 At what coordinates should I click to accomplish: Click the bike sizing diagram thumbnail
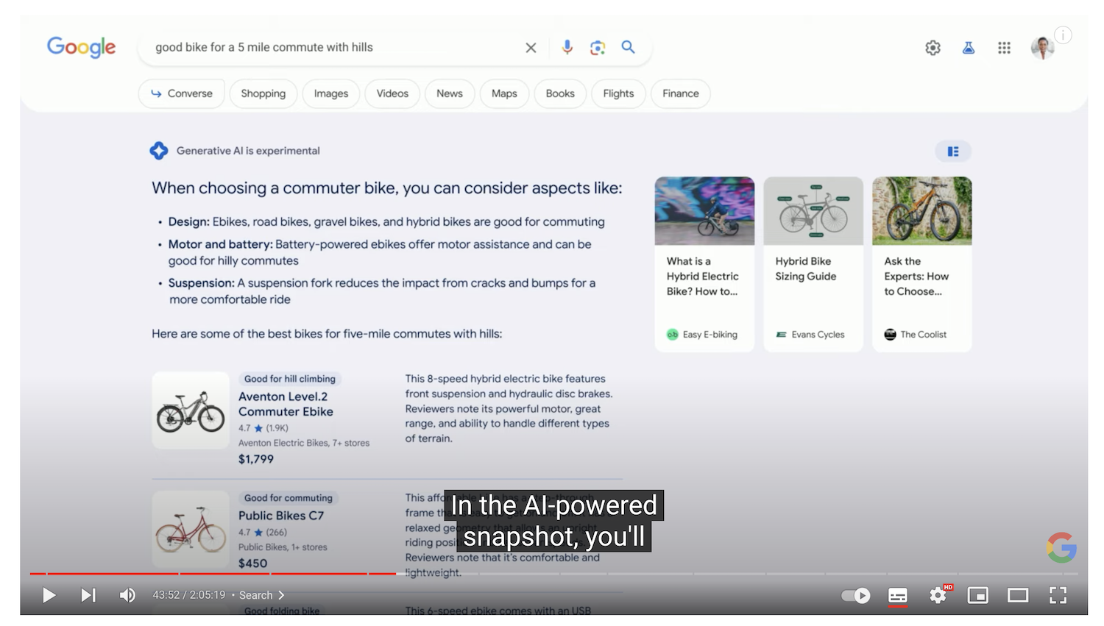pos(813,211)
